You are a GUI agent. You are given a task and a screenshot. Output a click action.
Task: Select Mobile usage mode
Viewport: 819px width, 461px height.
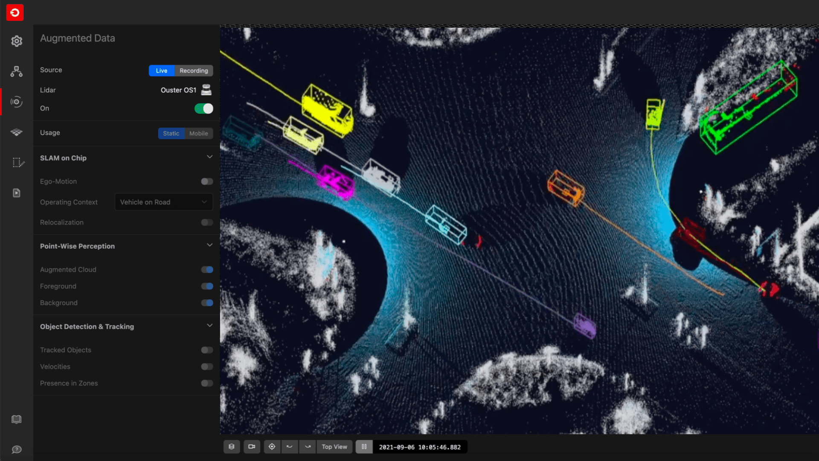click(x=198, y=133)
